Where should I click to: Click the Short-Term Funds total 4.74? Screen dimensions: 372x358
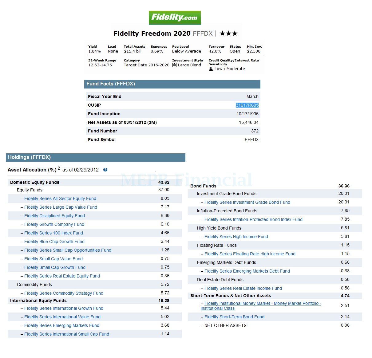[345, 296]
